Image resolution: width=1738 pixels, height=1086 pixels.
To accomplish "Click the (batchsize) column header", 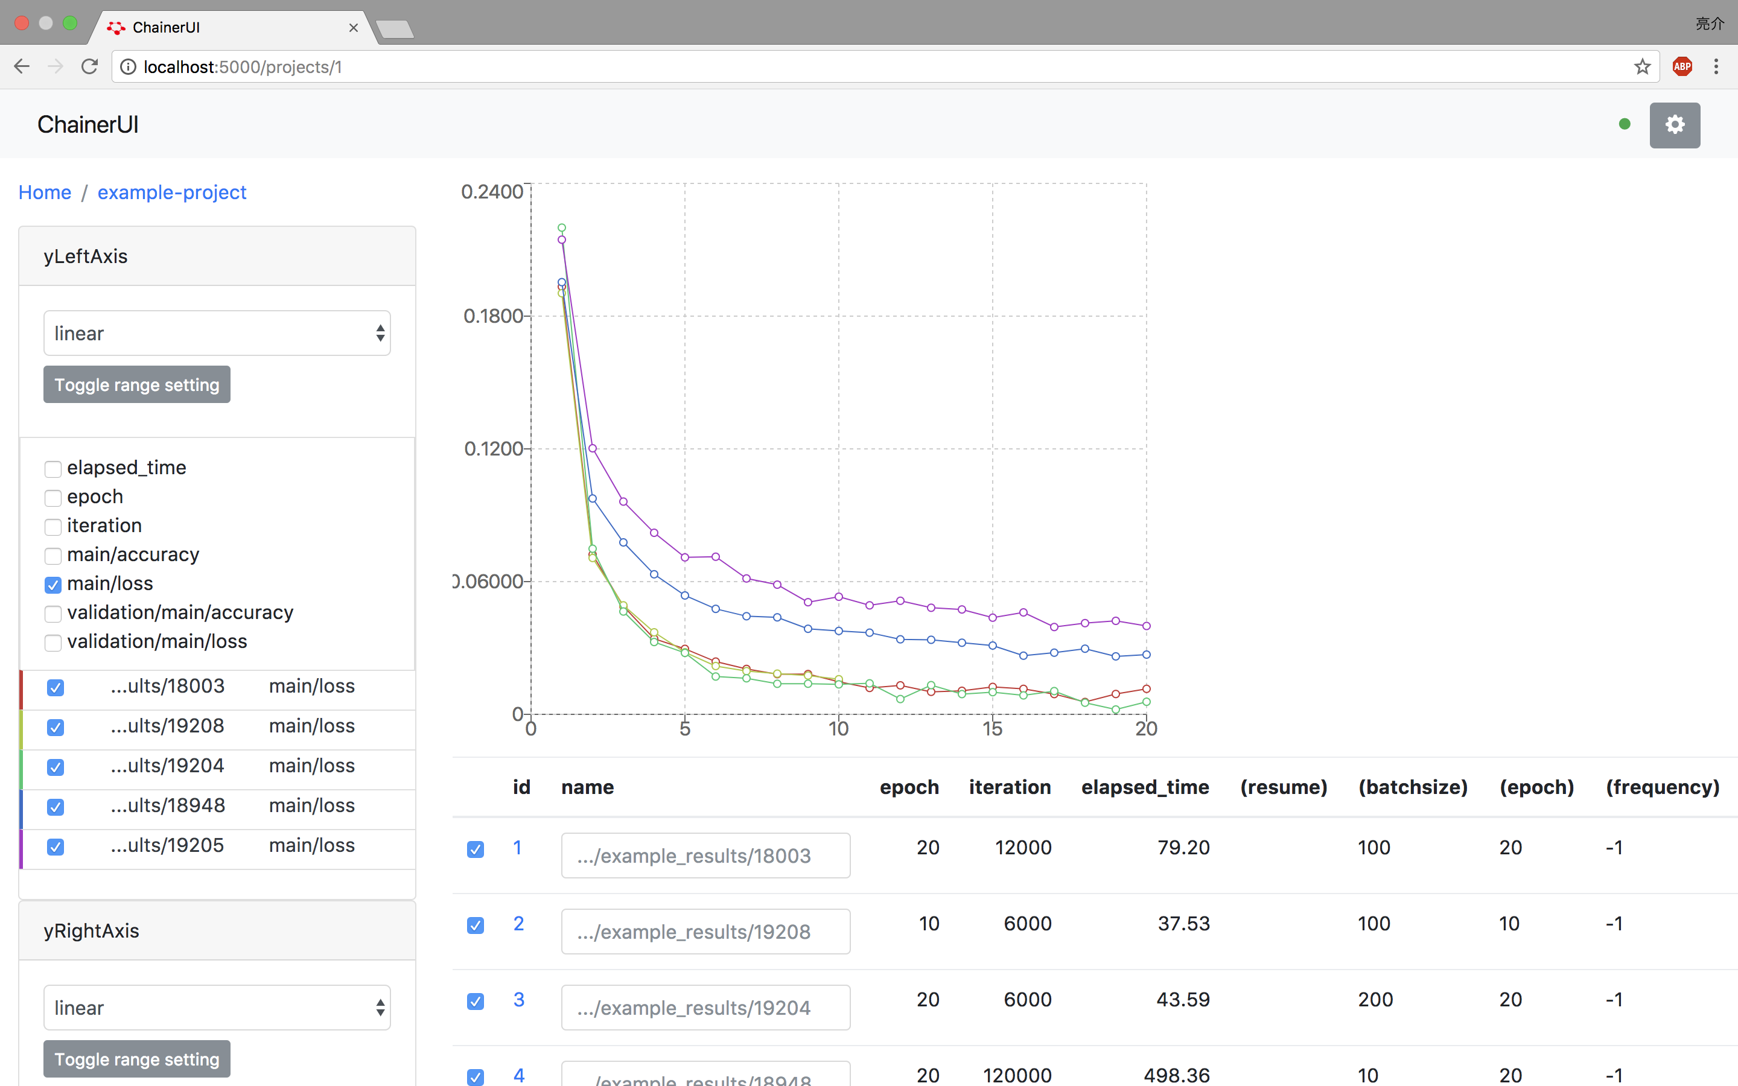I will (1413, 787).
